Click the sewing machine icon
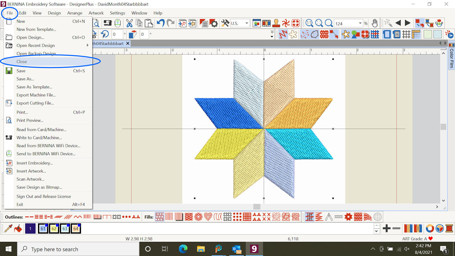Screen dimensions: 455x256 point(107,23)
